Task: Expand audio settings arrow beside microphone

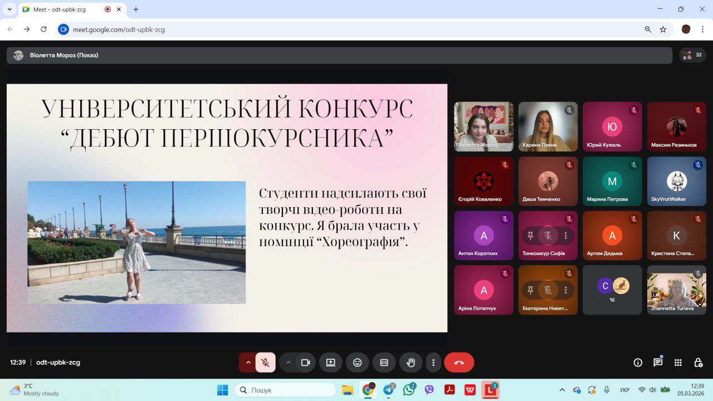Action: point(248,363)
